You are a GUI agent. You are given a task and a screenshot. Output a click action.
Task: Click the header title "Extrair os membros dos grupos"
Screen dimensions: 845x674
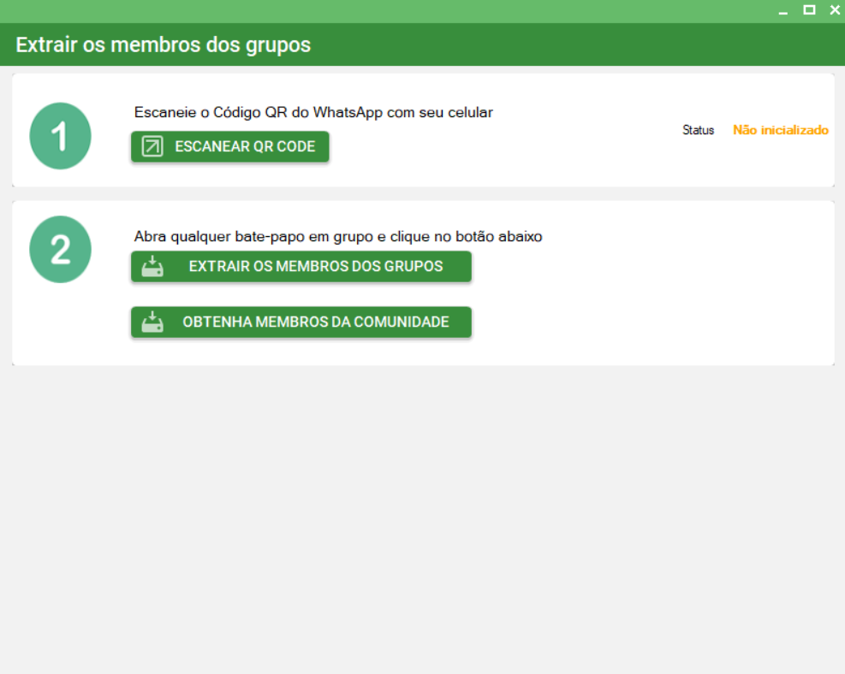[163, 44]
